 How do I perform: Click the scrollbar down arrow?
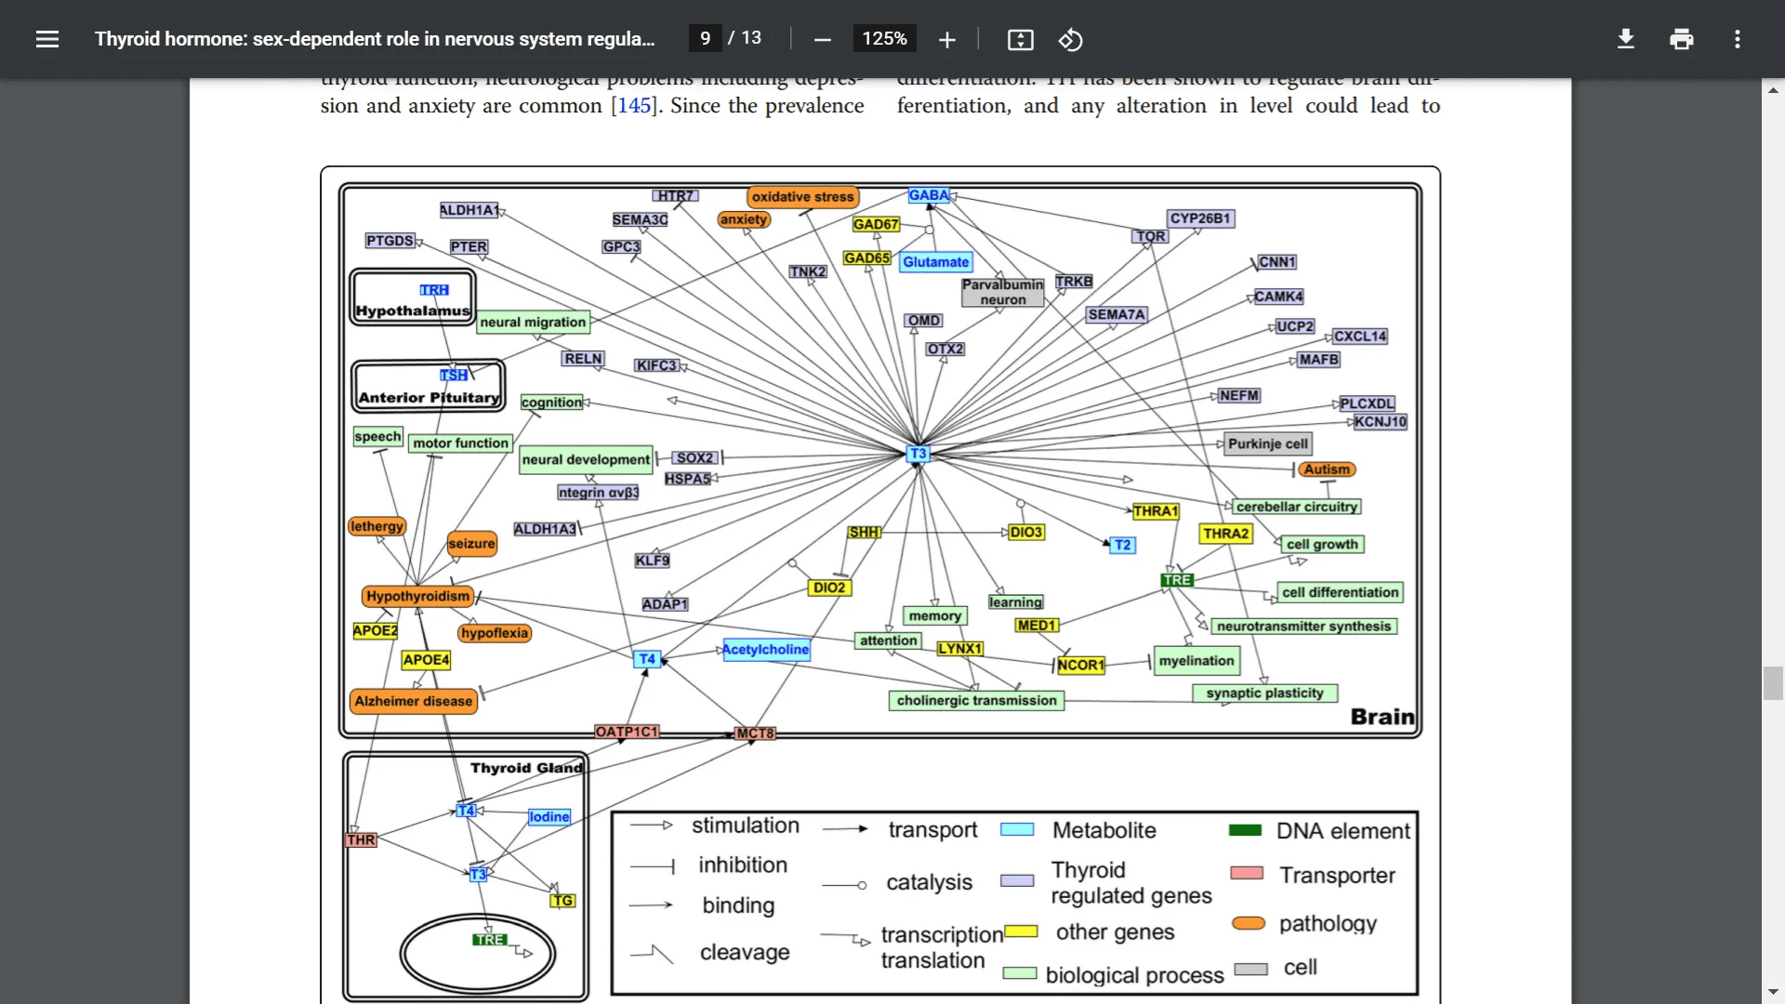(1773, 992)
